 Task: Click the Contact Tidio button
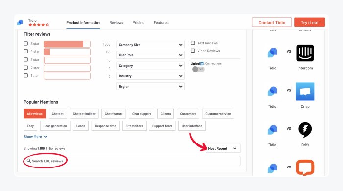(x=271, y=23)
